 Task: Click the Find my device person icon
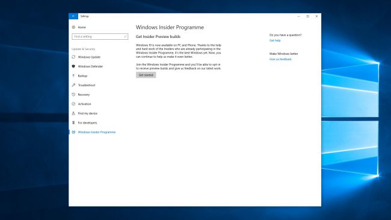click(73, 113)
